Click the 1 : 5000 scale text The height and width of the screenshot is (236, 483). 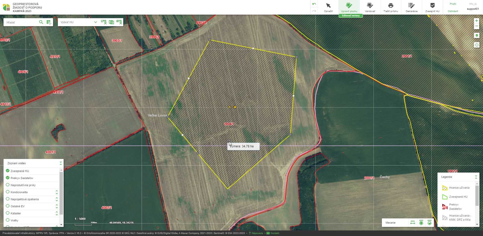pos(80,219)
